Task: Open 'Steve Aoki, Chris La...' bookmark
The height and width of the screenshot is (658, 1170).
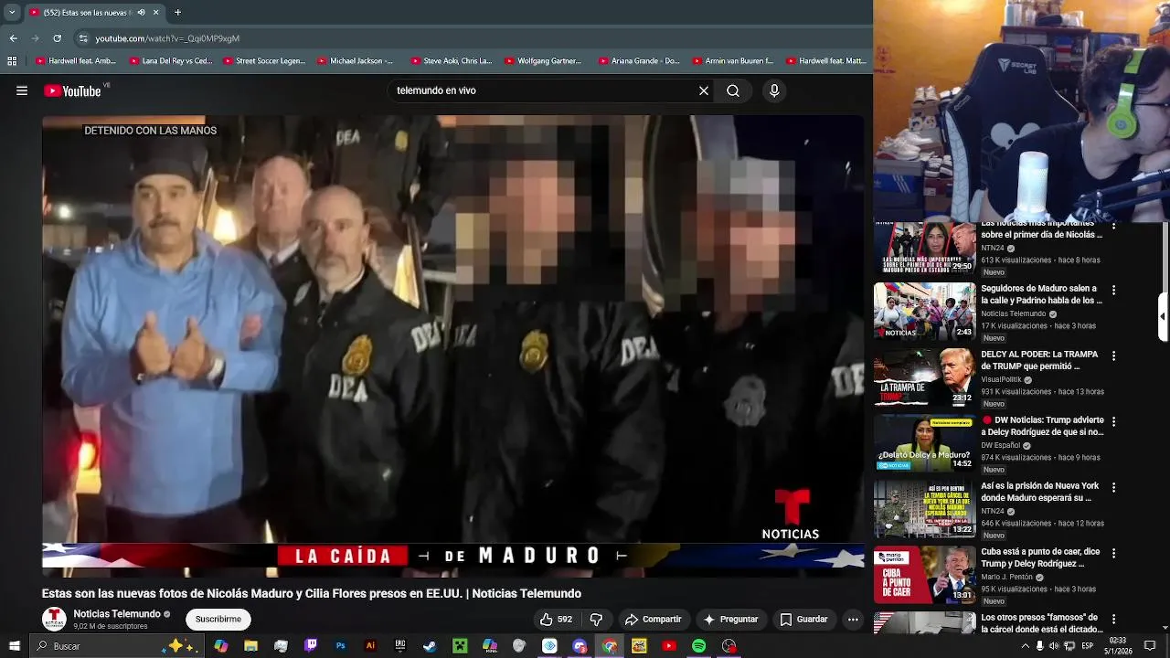Action: point(452,61)
